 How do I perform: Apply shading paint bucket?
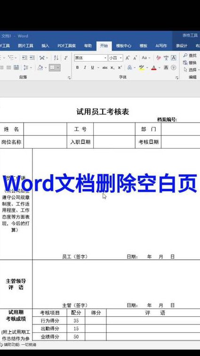coord(40,67)
